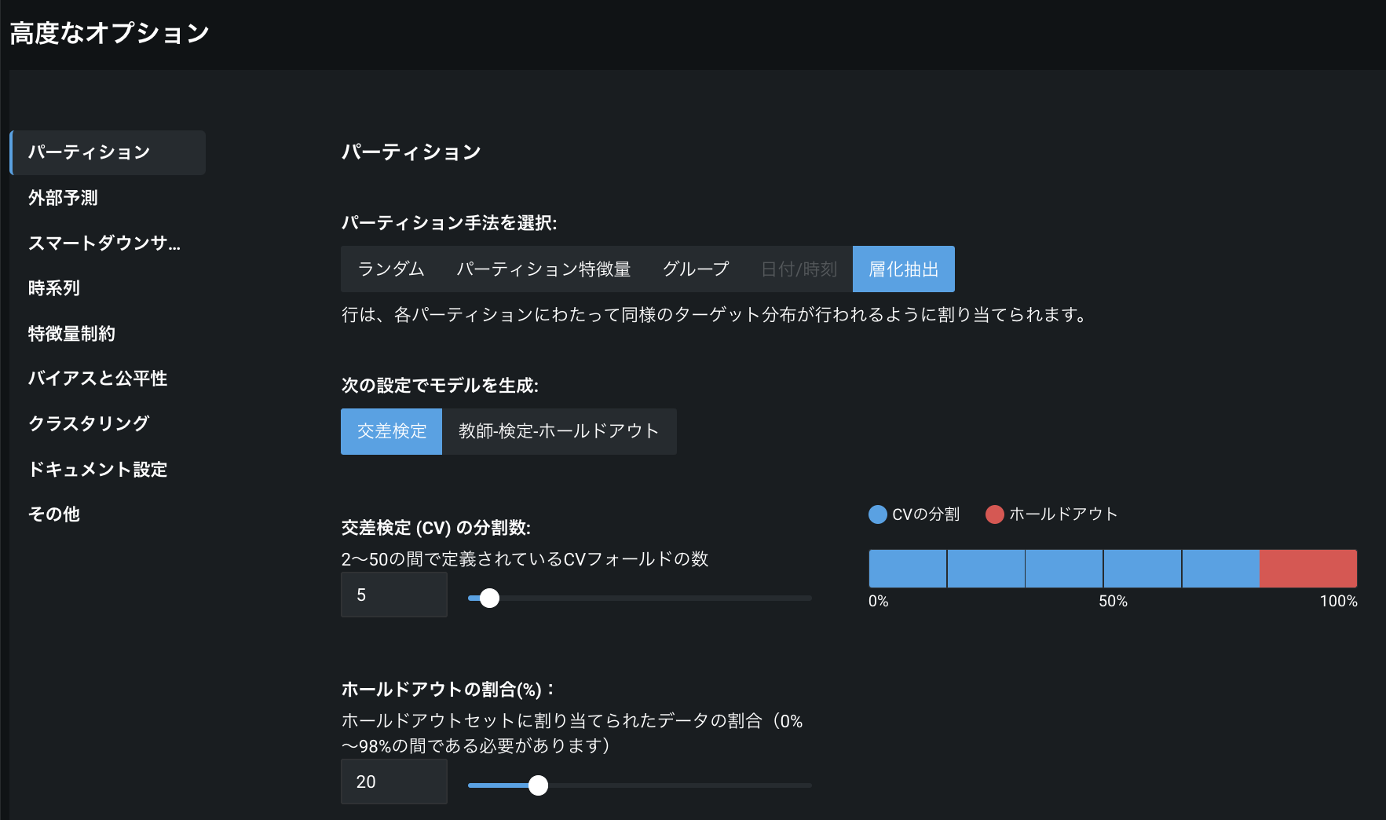Click the CV fold count input field

point(393,595)
